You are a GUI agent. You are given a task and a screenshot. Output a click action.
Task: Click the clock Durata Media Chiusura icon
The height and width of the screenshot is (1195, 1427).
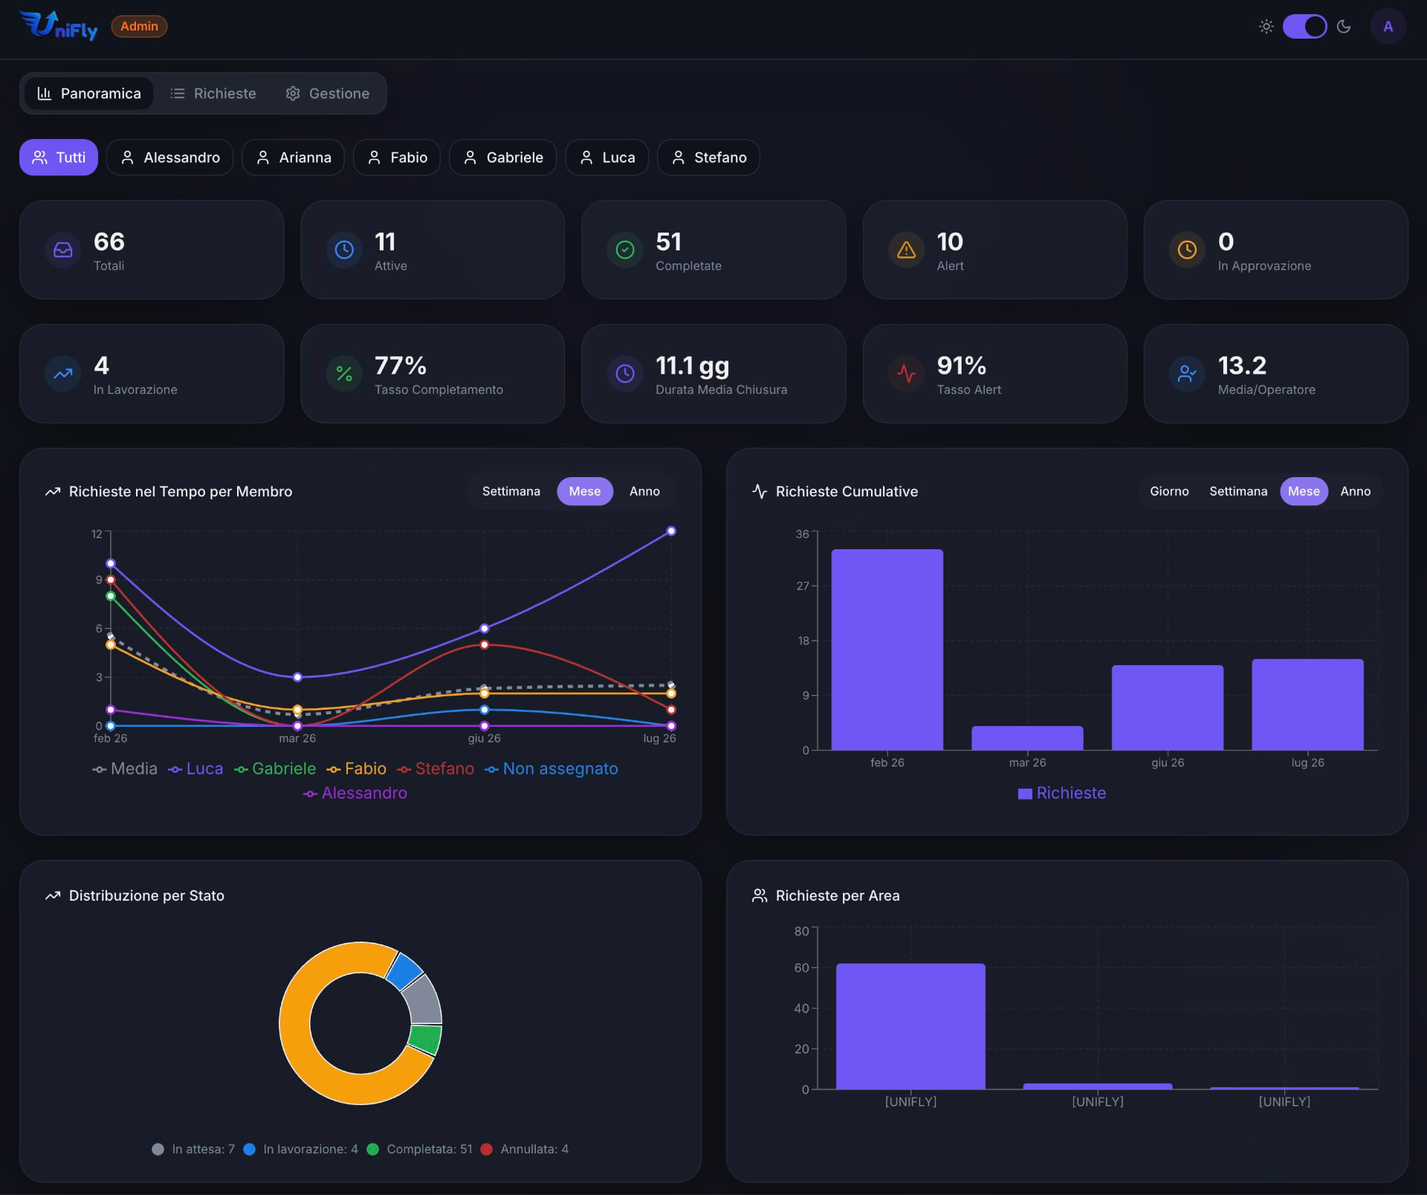pos(625,374)
